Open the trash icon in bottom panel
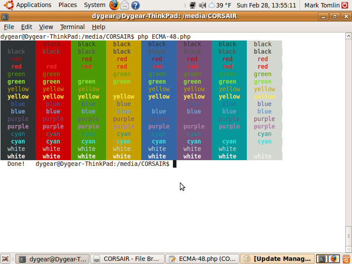Viewport: 352px width, 264px height. [346, 259]
